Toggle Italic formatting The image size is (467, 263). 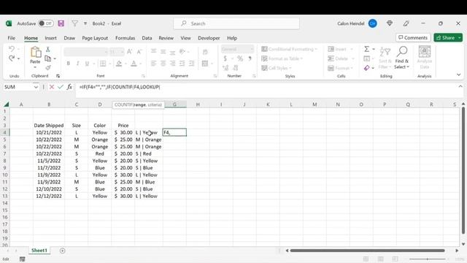tap(77, 64)
